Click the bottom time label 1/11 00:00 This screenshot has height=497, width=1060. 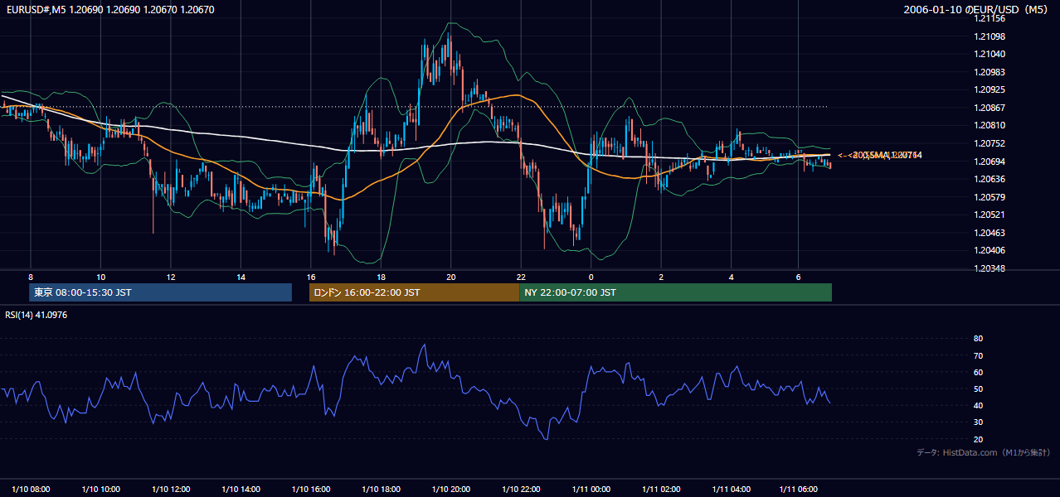click(x=591, y=489)
